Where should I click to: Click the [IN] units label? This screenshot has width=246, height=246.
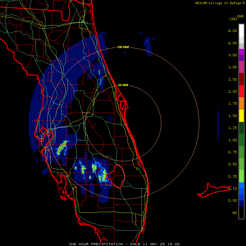(x=233, y=19)
